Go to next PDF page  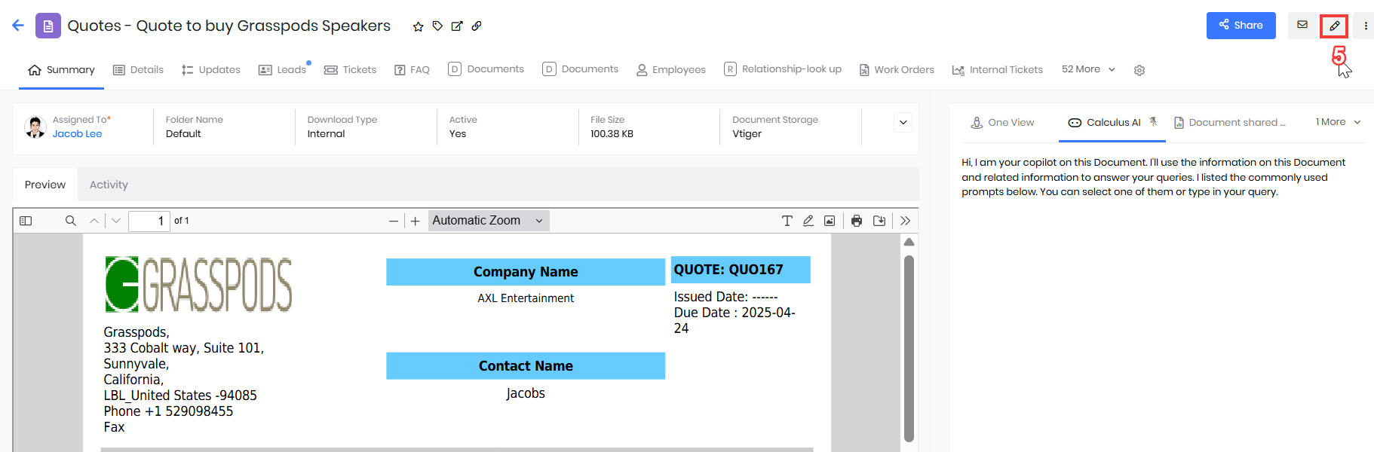pos(116,221)
